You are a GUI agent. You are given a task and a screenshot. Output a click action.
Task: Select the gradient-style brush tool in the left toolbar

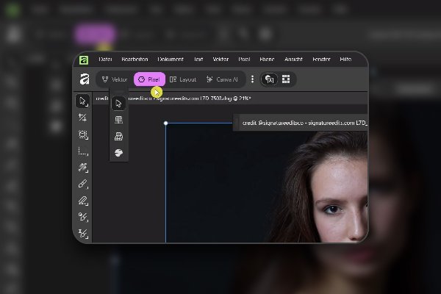[83, 168]
